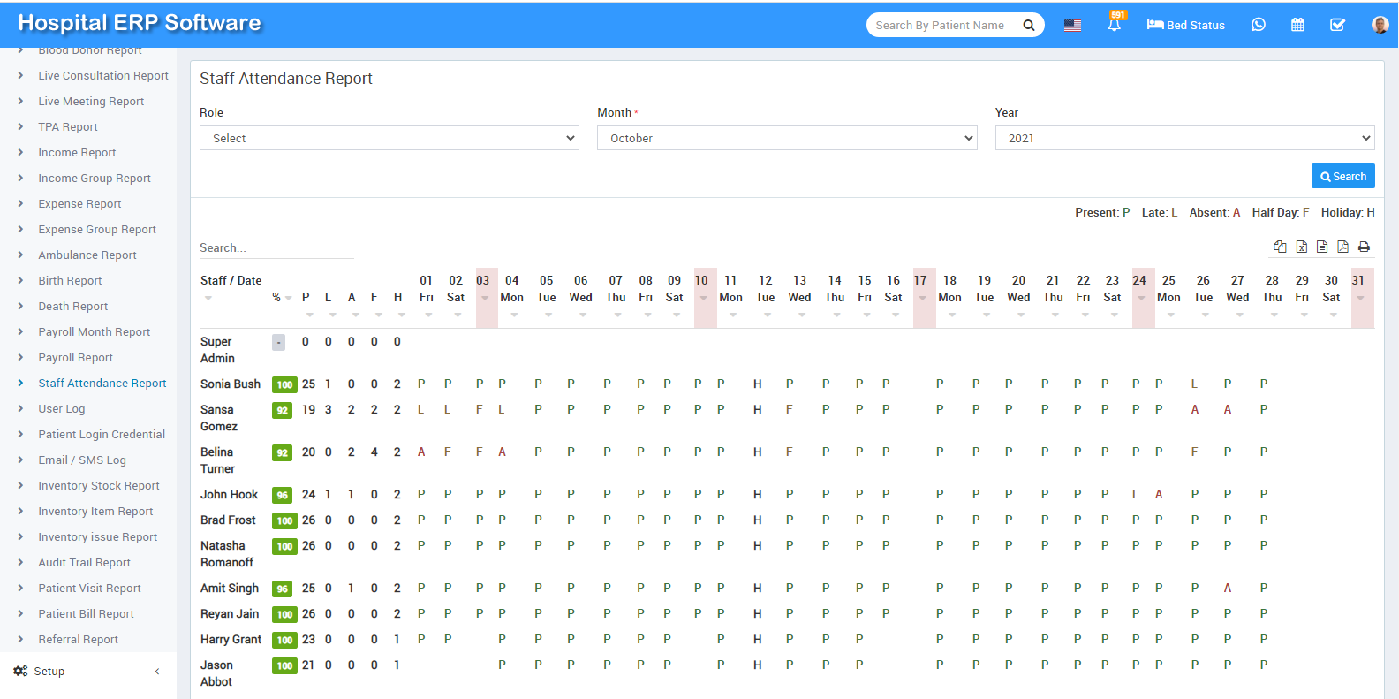This screenshot has width=1399, height=699.
Task: Open the Year dropdown showing 2021
Action: [1183, 138]
